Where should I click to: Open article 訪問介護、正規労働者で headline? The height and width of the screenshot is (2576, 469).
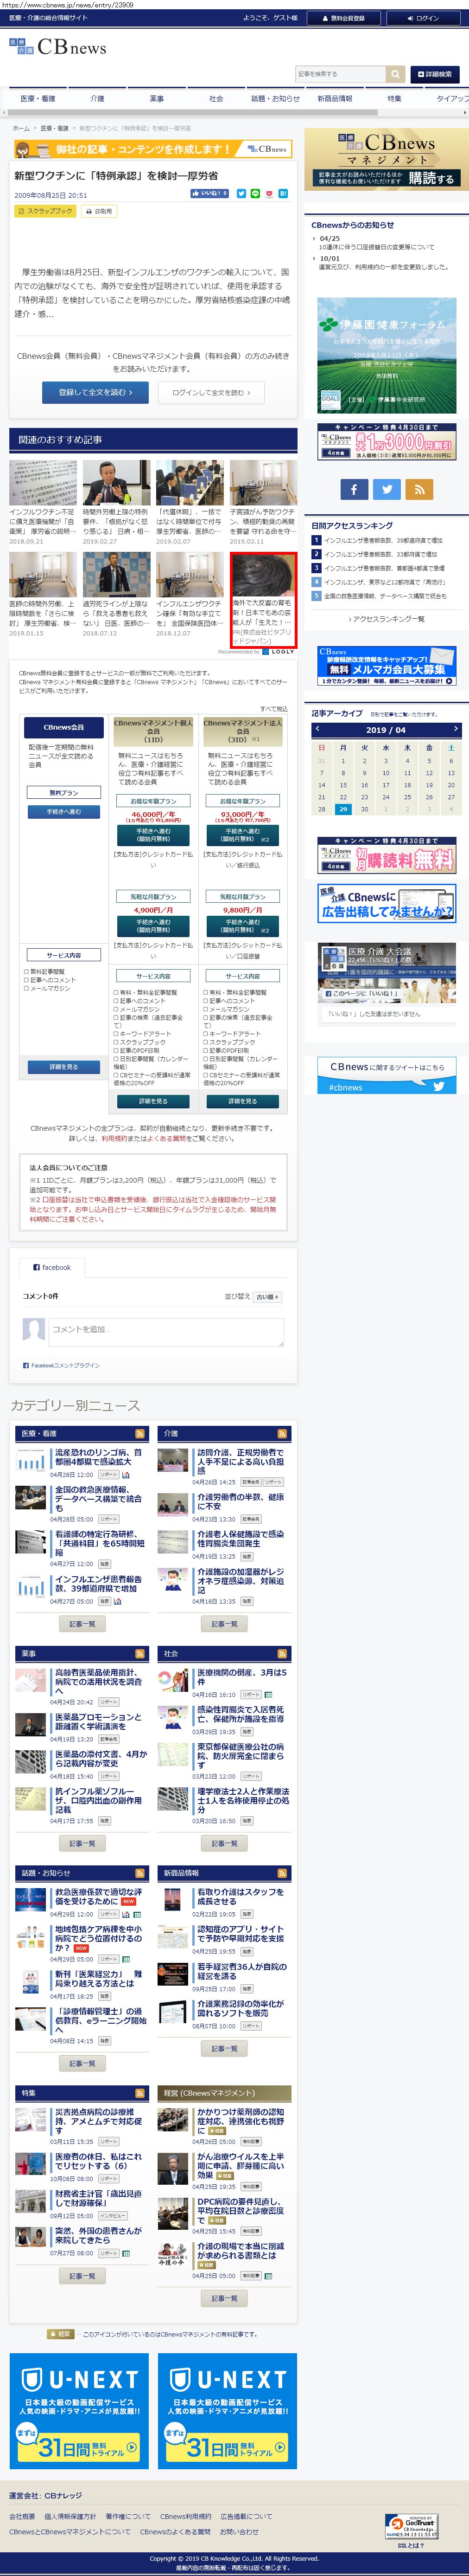pyautogui.click(x=241, y=1461)
